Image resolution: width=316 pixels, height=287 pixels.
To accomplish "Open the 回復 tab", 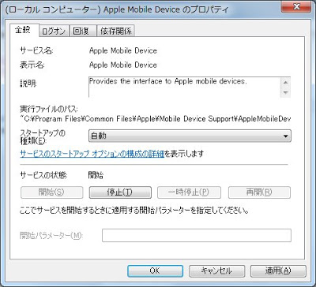I will (83, 32).
